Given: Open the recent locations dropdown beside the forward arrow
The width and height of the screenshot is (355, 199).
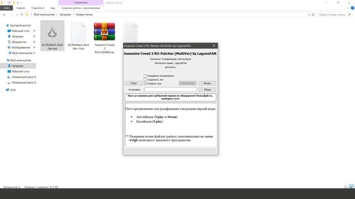Looking at the screenshot, I should tap(17, 15).
